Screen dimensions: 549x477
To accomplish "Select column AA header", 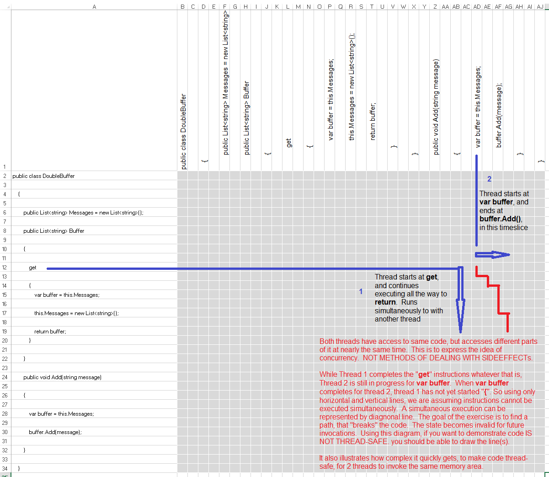I will click(x=445, y=6).
